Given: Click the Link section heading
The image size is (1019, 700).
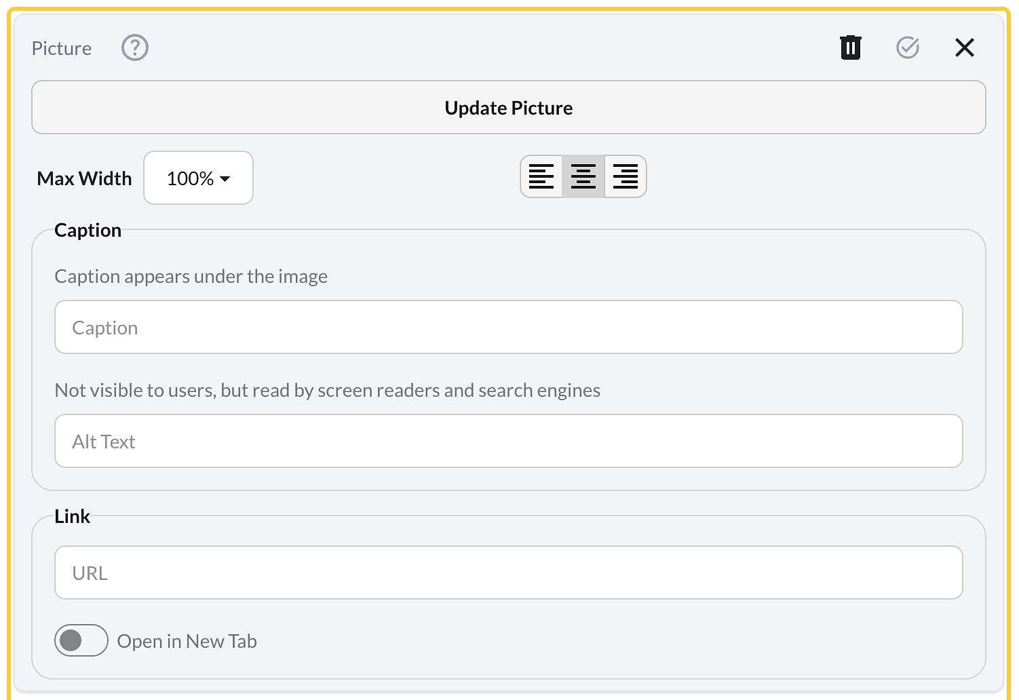Looking at the screenshot, I should 72,517.
